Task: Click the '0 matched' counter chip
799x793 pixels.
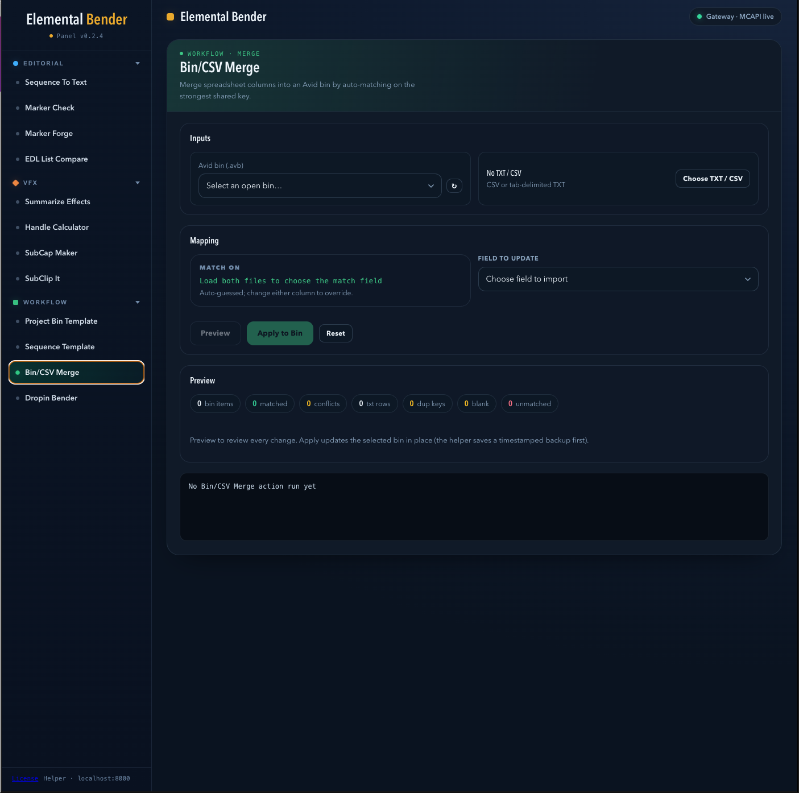Action: point(270,404)
